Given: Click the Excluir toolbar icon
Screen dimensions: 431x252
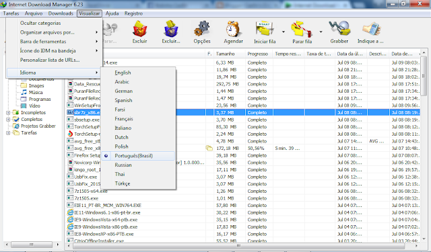Looking at the screenshot, I should pyautogui.click(x=139, y=29).
